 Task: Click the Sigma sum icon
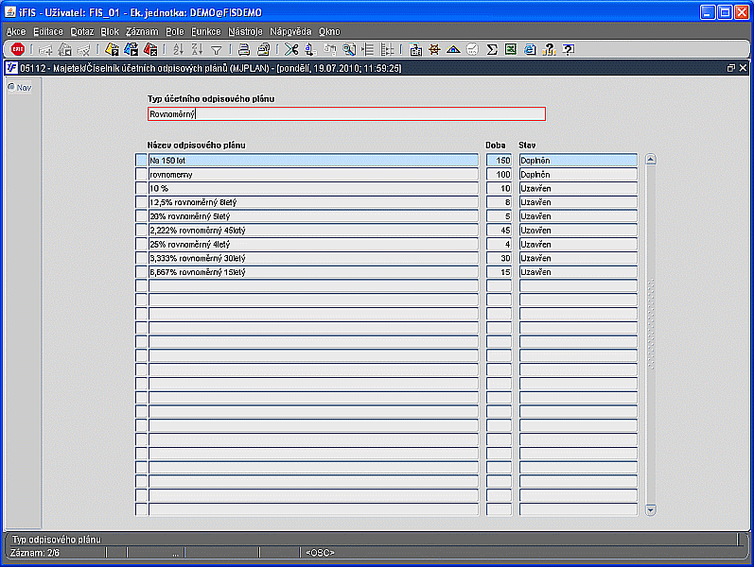pos(492,49)
